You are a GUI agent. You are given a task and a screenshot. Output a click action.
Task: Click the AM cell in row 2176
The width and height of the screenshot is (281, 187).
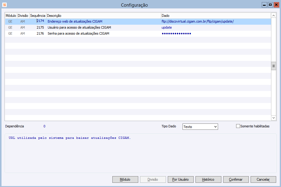(x=23, y=33)
